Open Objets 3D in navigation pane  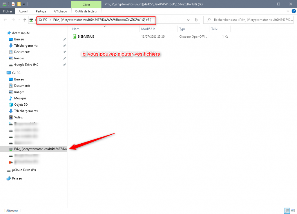[21, 105]
